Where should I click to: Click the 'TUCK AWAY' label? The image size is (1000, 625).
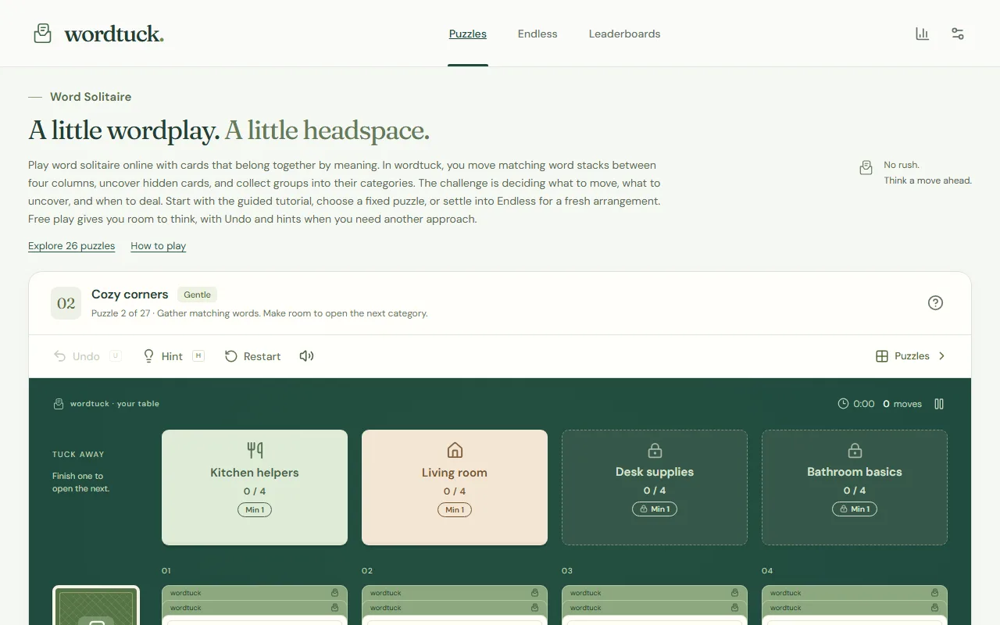[78, 454]
